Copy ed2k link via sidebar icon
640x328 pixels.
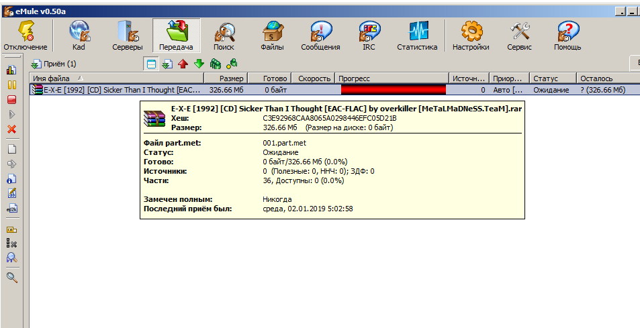coord(12,208)
